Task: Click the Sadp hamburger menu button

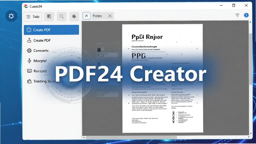Action: click(33, 17)
